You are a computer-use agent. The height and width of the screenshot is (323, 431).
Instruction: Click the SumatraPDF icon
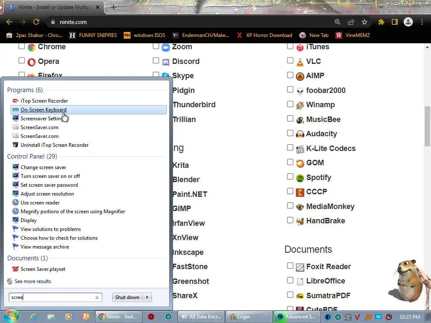click(x=300, y=296)
